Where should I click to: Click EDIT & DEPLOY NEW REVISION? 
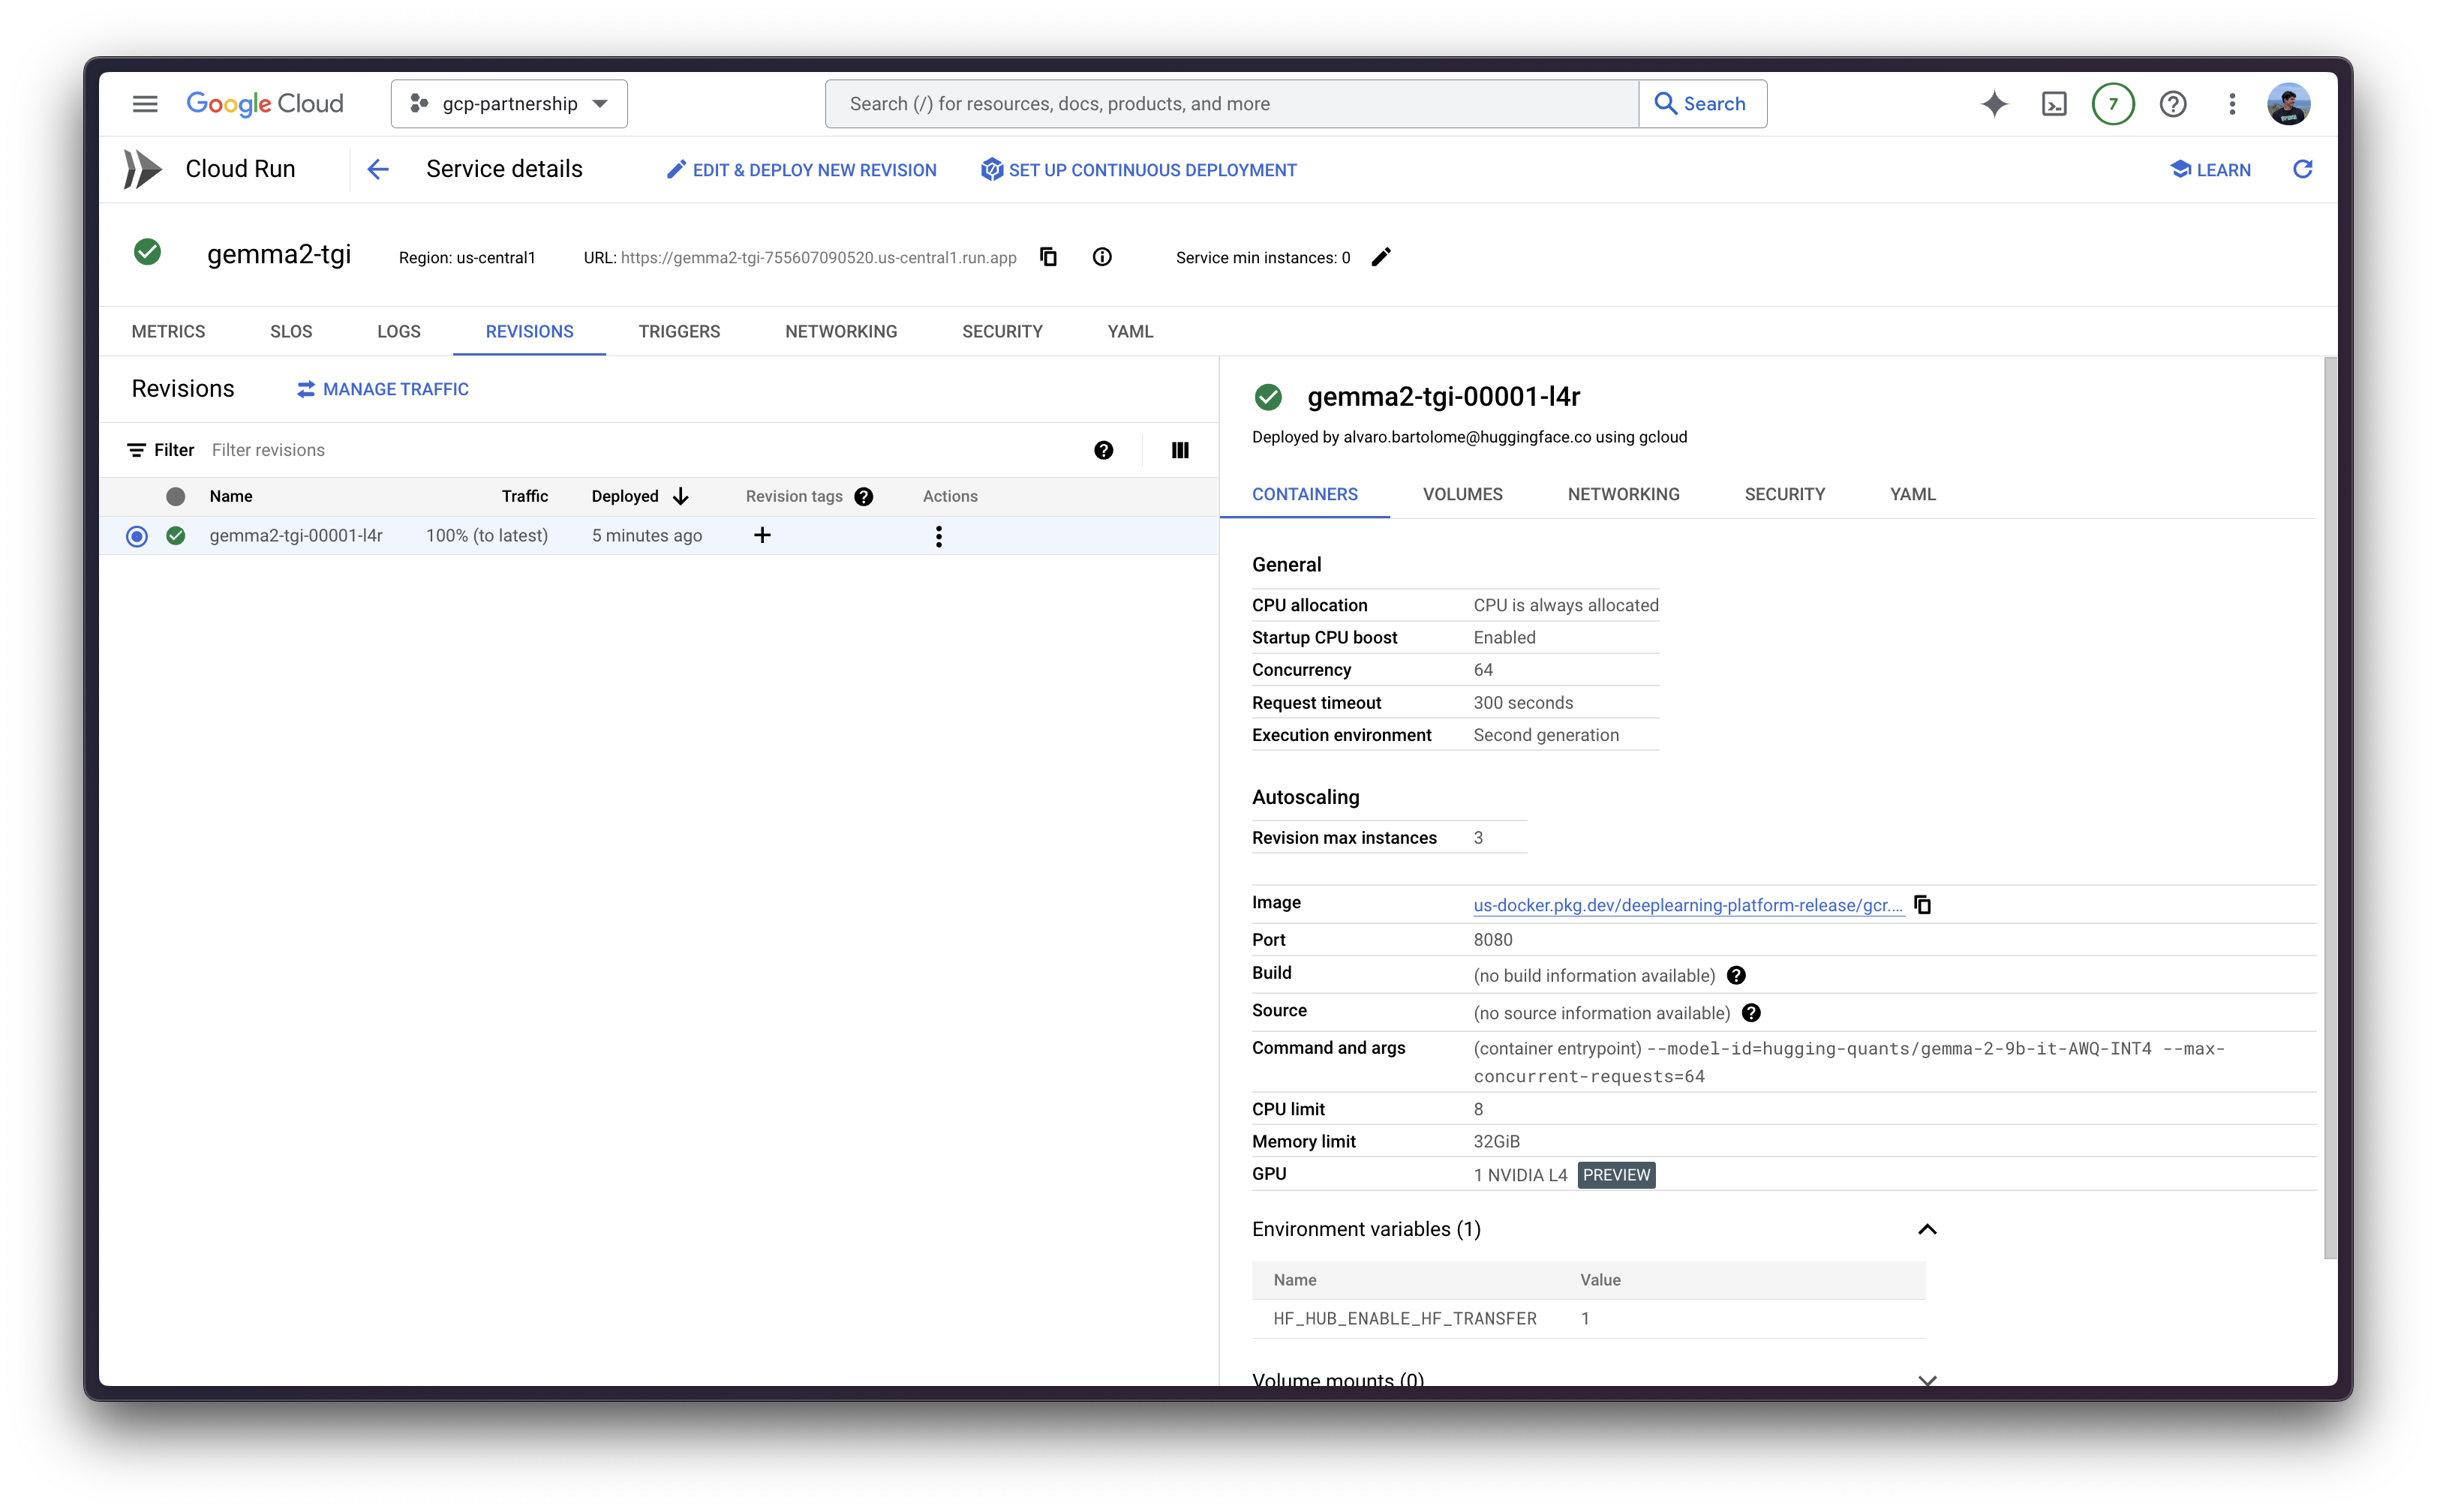tap(801, 170)
